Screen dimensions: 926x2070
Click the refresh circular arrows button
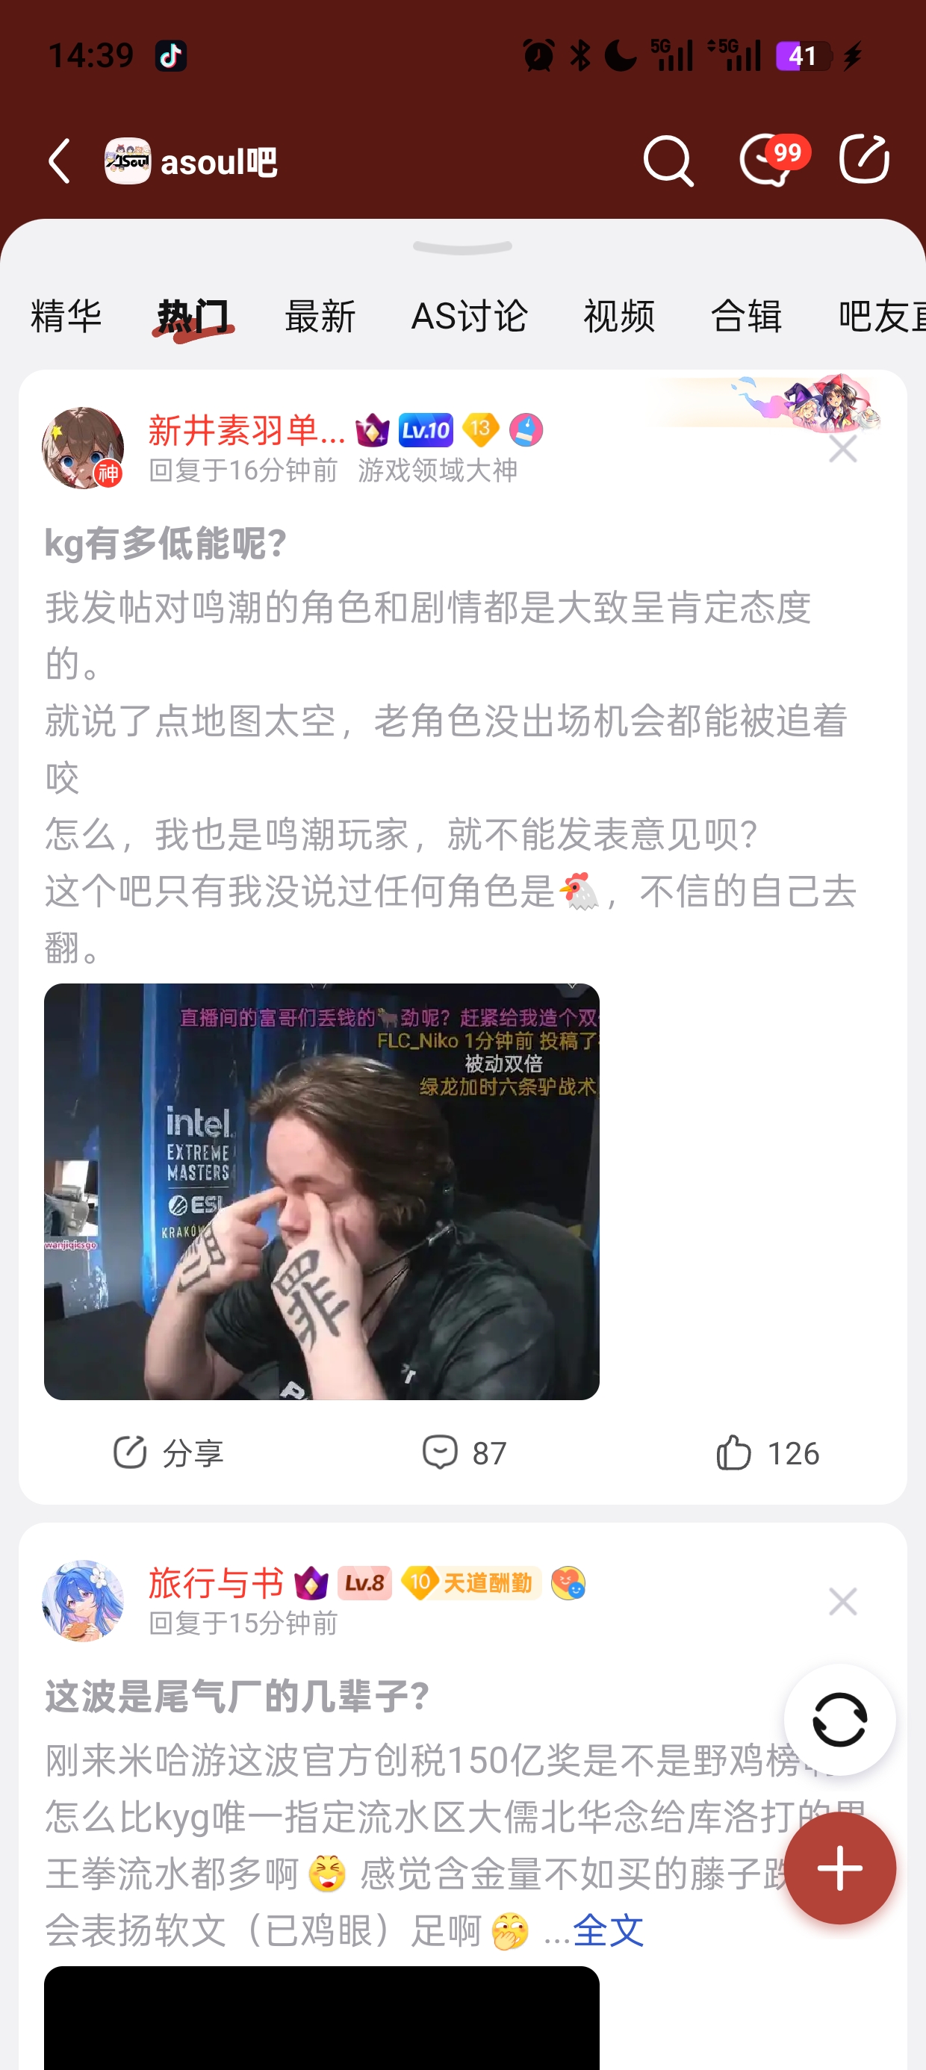(x=839, y=1719)
